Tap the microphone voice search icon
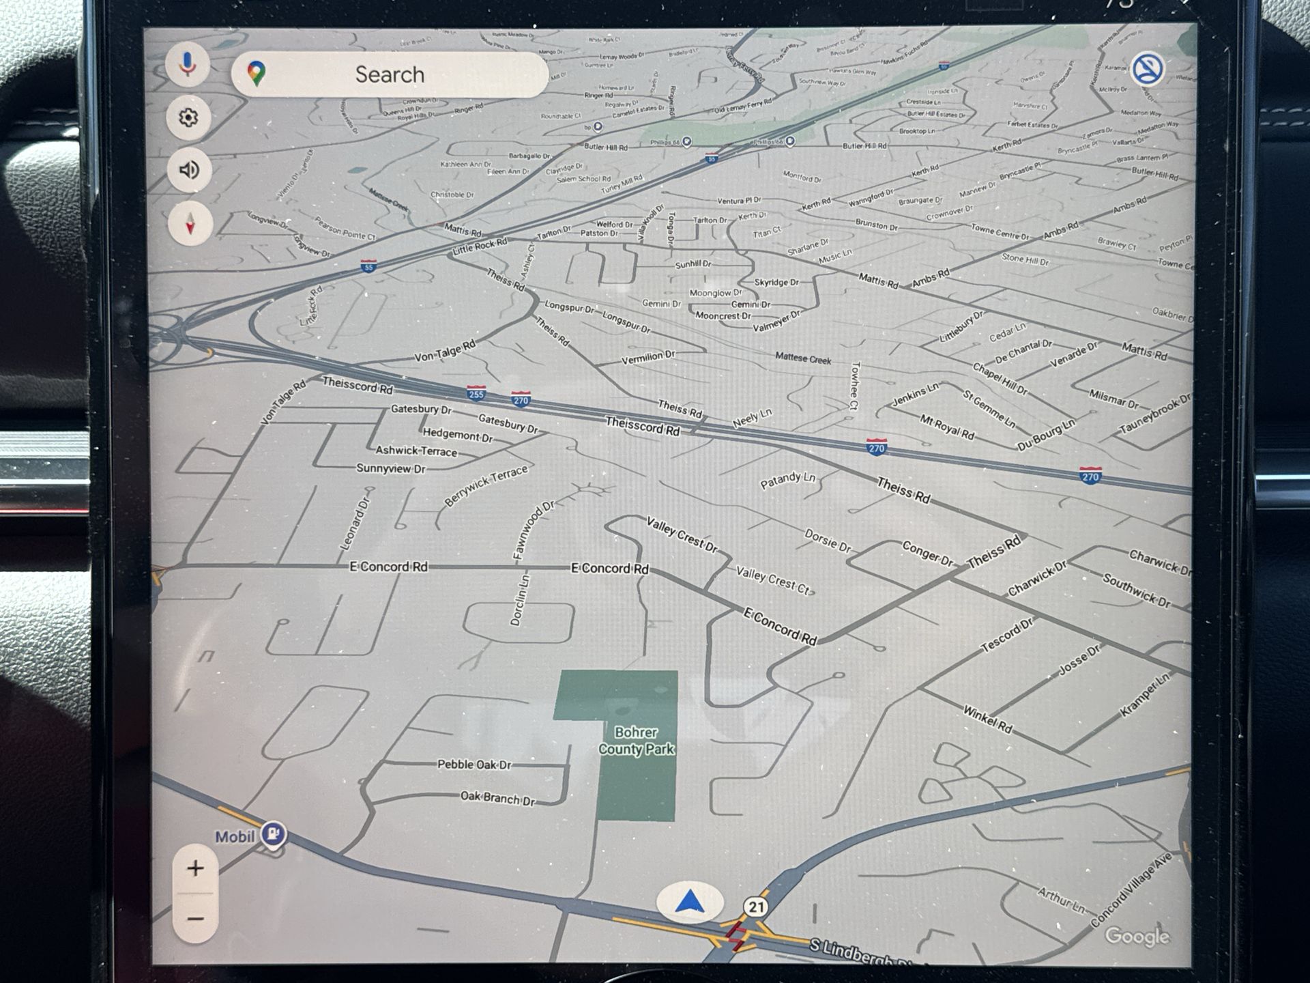The height and width of the screenshot is (983, 1310). tap(188, 65)
